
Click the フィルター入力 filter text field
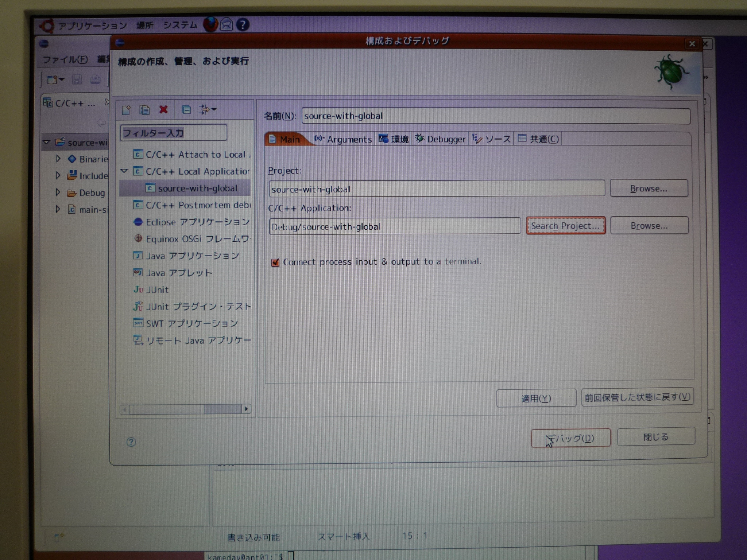coord(173,132)
